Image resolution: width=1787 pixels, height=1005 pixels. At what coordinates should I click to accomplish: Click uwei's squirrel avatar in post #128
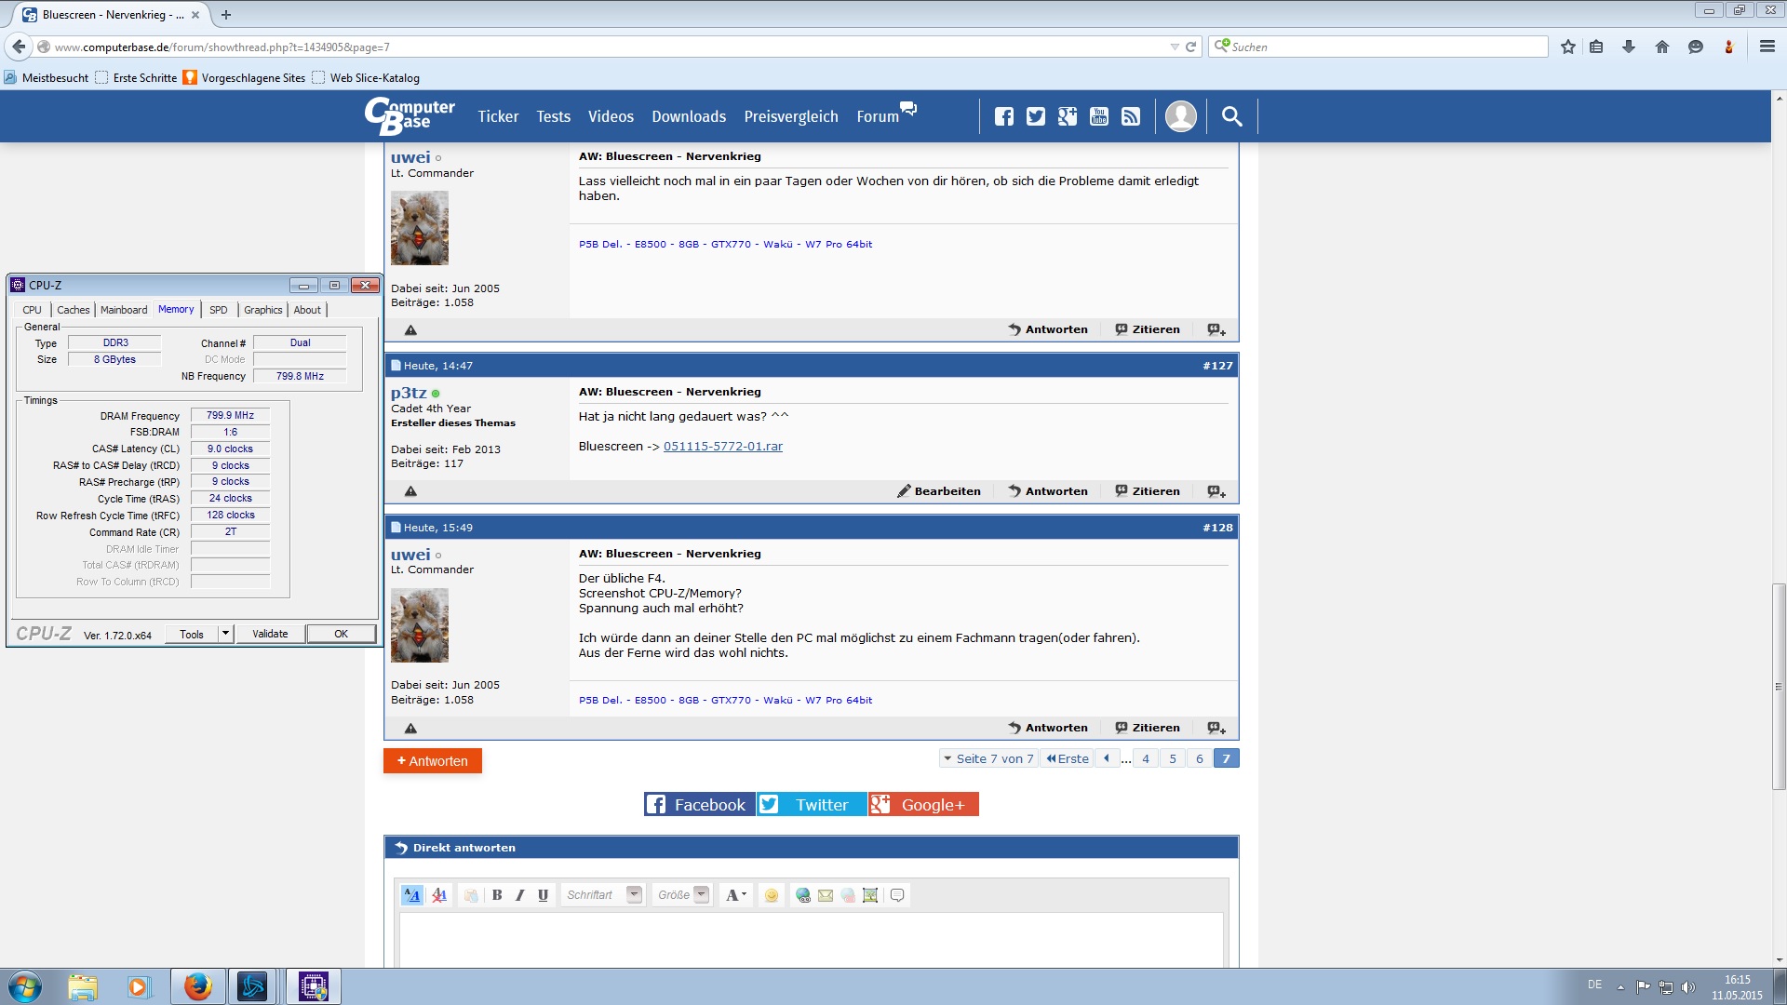420,625
